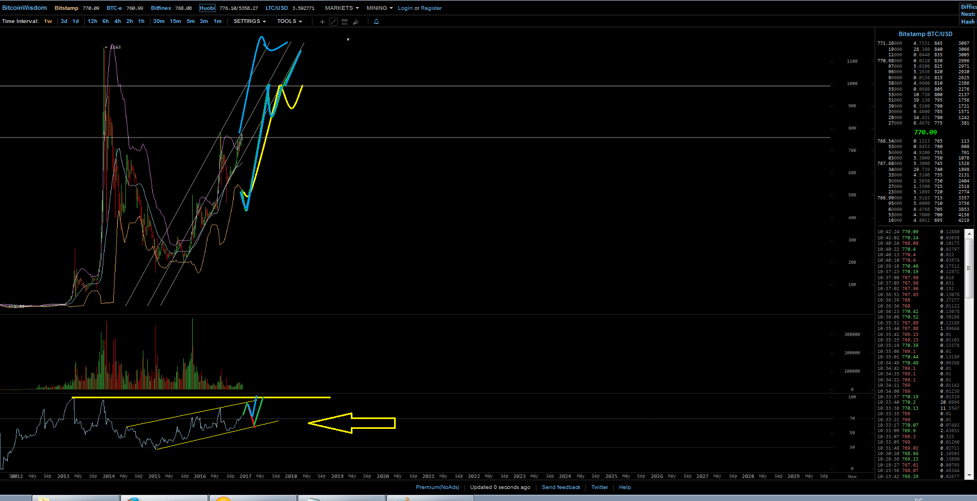Open the orange round app in taskbar

tap(253, 498)
